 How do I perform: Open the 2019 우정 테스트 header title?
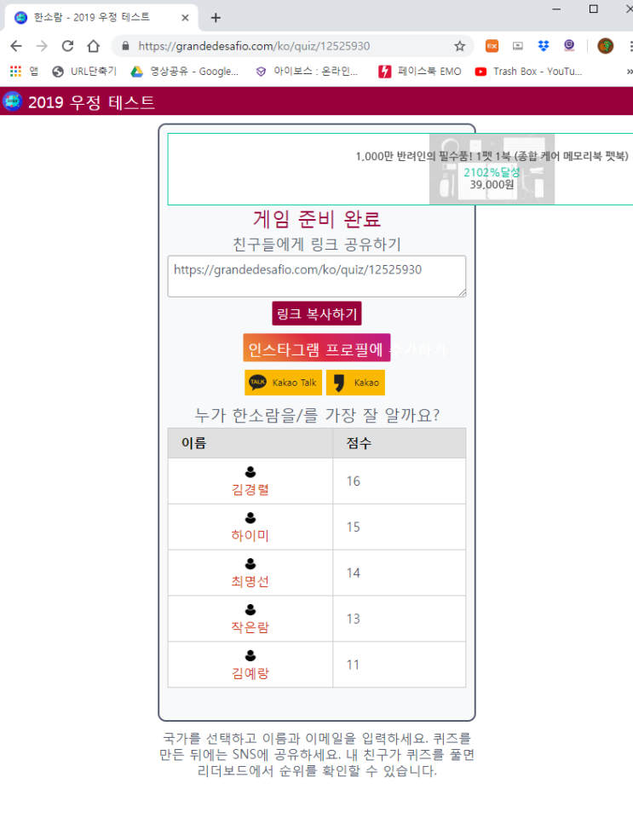point(91,102)
